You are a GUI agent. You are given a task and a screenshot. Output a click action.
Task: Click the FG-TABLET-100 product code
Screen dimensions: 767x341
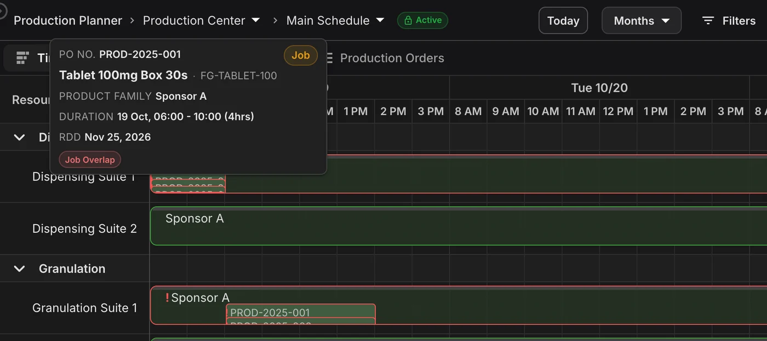[239, 76]
